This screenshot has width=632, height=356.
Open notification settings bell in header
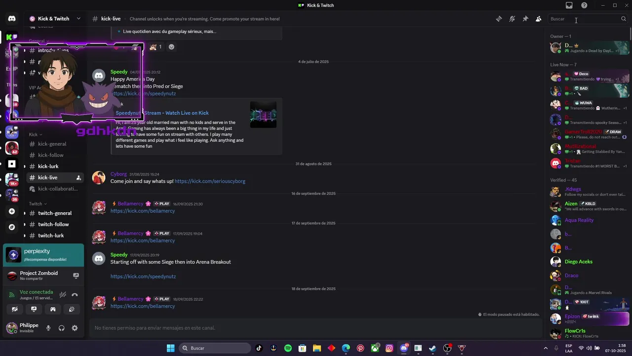click(x=512, y=19)
